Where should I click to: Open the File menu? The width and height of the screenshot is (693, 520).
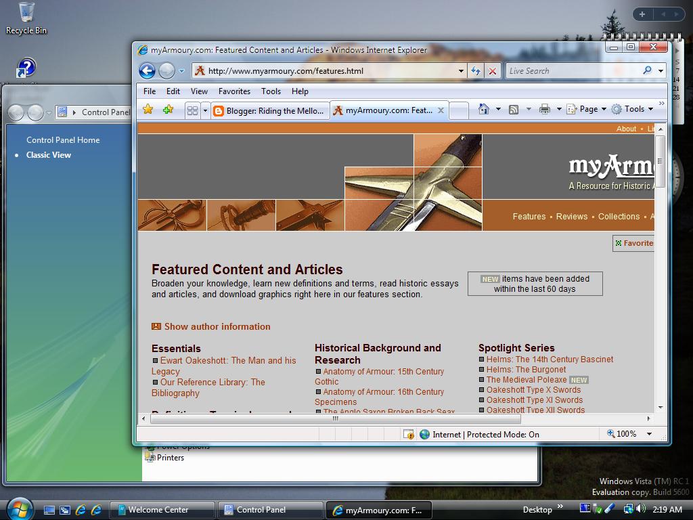pos(150,91)
